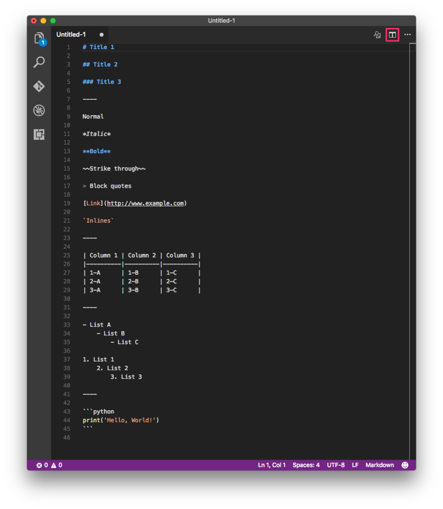Image resolution: width=443 pixels, height=509 pixels.
Task: Click the '**Bold**' text line
Action: [97, 151]
